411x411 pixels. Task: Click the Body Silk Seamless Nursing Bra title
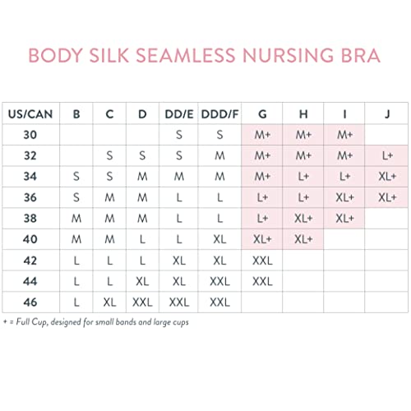[205, 56]
